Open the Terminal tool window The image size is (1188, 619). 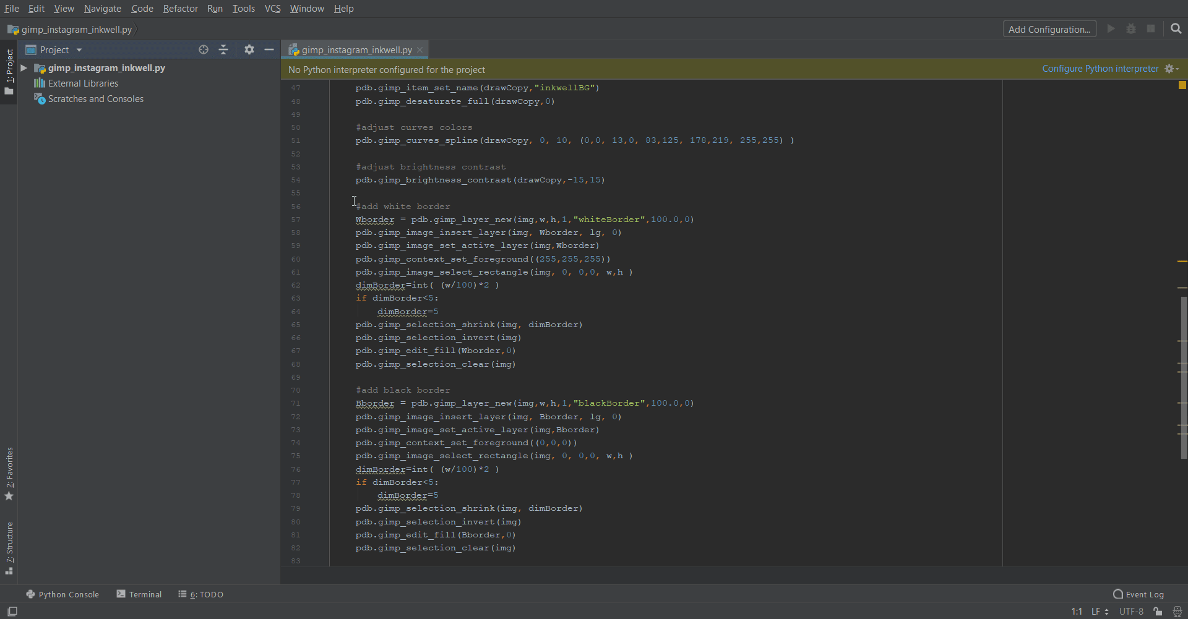pyautogui.click(x=139, y=594)
